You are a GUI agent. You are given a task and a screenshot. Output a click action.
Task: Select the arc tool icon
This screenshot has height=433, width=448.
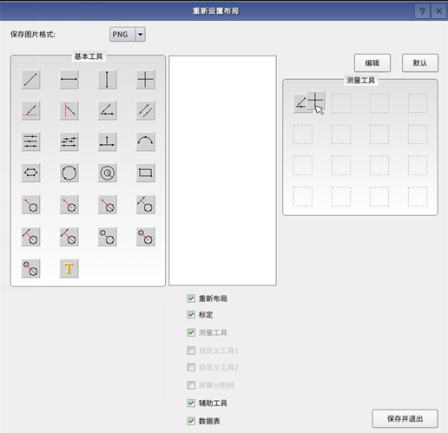[145, 141]
